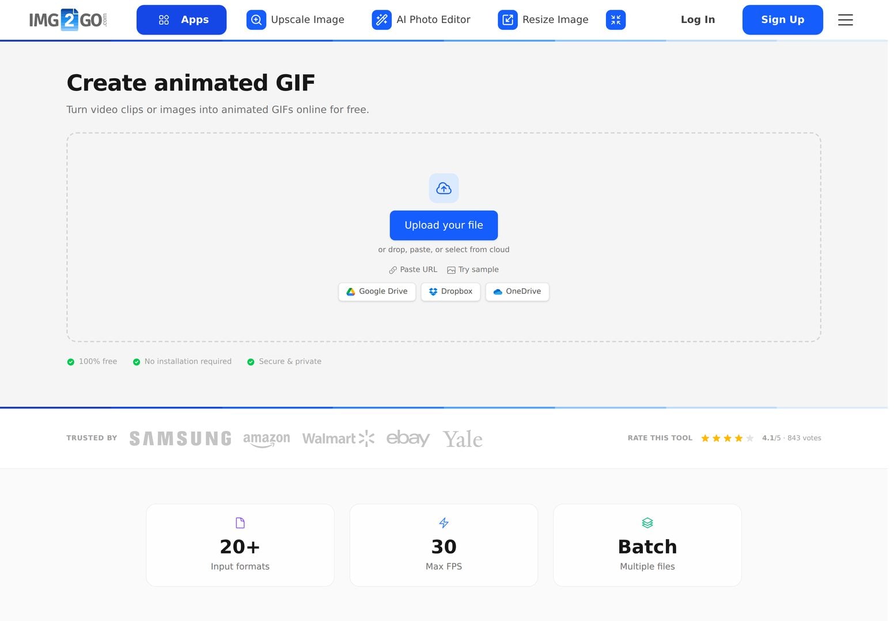The height and width of the screenshot is (621, 894).
Task: Open Resize Image link
Action: click(543, 20)
